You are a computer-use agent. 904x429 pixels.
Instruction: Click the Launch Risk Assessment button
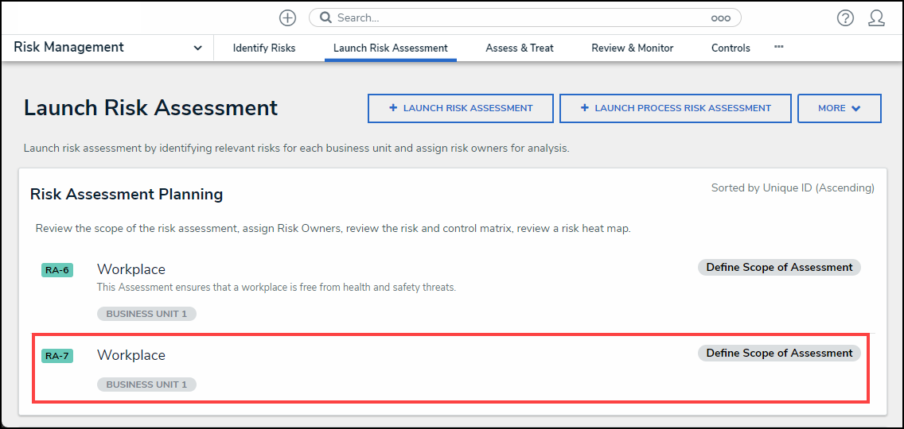tap(460, 108)
